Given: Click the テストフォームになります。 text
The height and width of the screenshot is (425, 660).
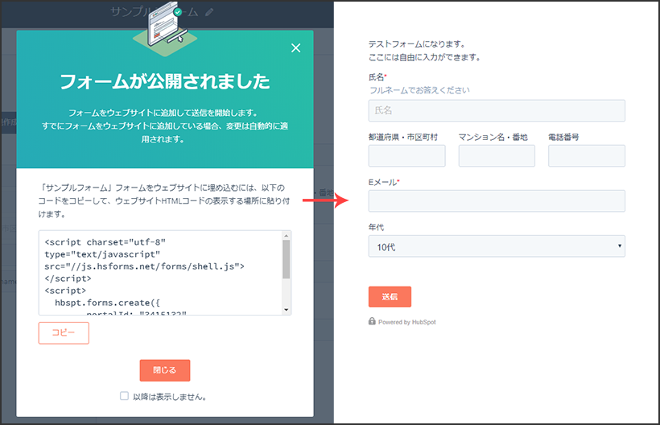Looking at the screenshot, I should pyautogui.click(x=417, y=43).
